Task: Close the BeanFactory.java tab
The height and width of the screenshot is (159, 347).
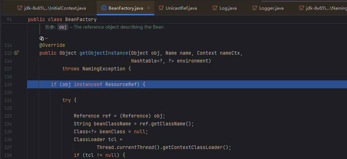Action: coord(149,8)
